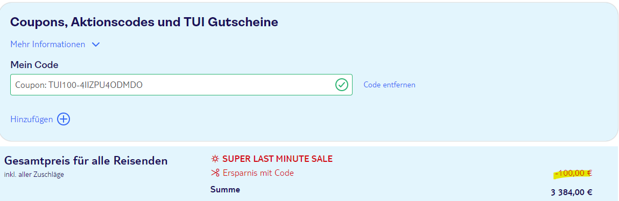The width and height of the screenshot is (619, 201).
Task: Click the green checkmark validation icon
Action: point(341,85)
